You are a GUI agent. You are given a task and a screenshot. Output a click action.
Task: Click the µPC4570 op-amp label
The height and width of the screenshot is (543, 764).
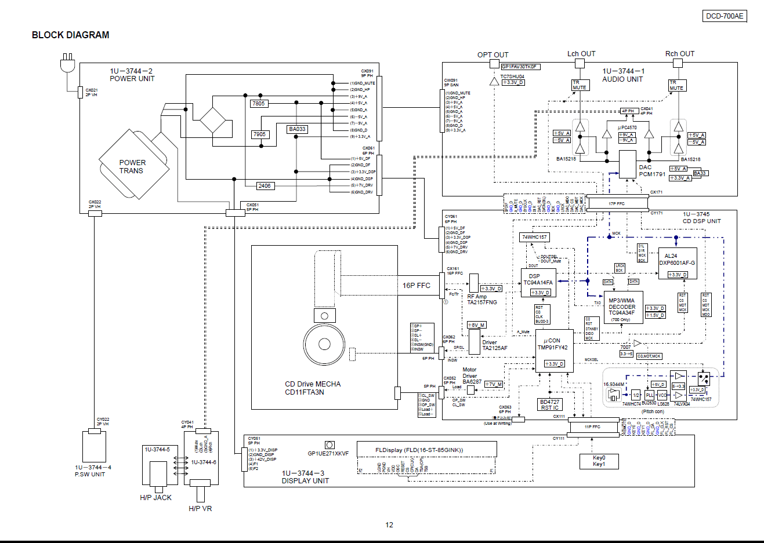click(627, 127)
